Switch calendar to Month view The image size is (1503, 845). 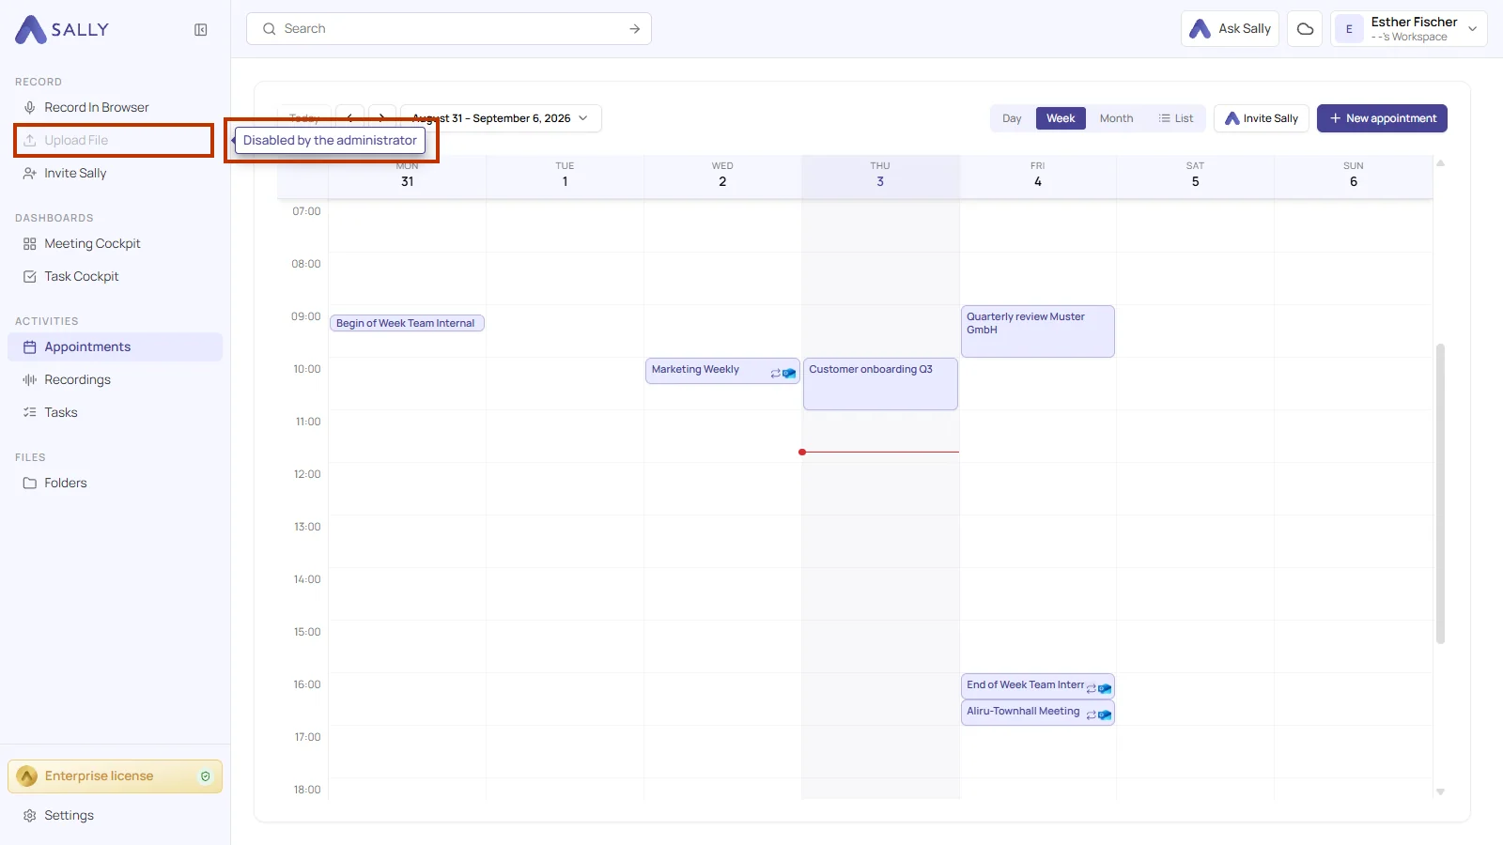coord(1116,118)
